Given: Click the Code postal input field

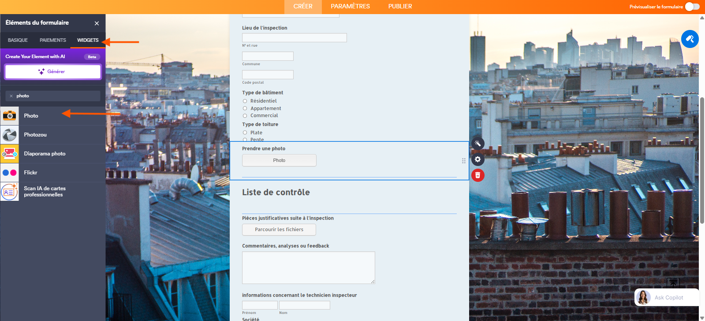Looking at the screenshot, I should [x=268, y=75].
